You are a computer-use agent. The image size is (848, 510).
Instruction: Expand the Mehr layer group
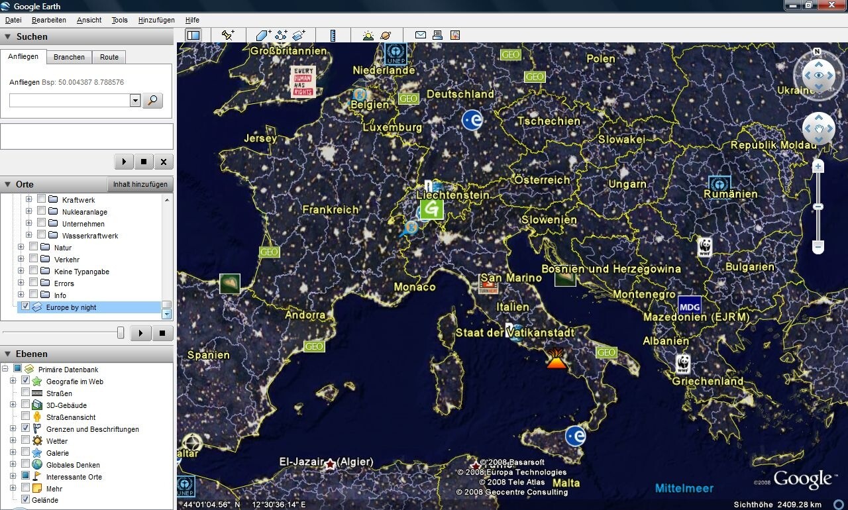pos(13,488)
